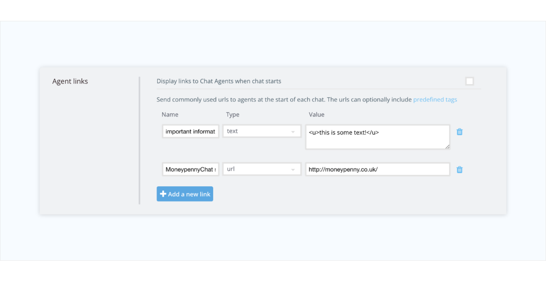This screenshot has width=546, height=282.
Task: Click the Name column header
Action: [170, 114]
